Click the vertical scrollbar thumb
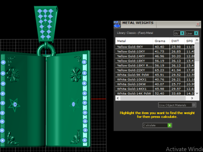203x152 pixels. 197,52
